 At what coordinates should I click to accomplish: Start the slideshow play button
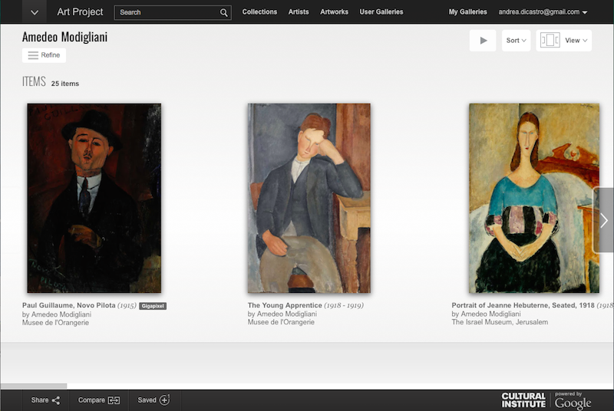(x=483, y=41)
